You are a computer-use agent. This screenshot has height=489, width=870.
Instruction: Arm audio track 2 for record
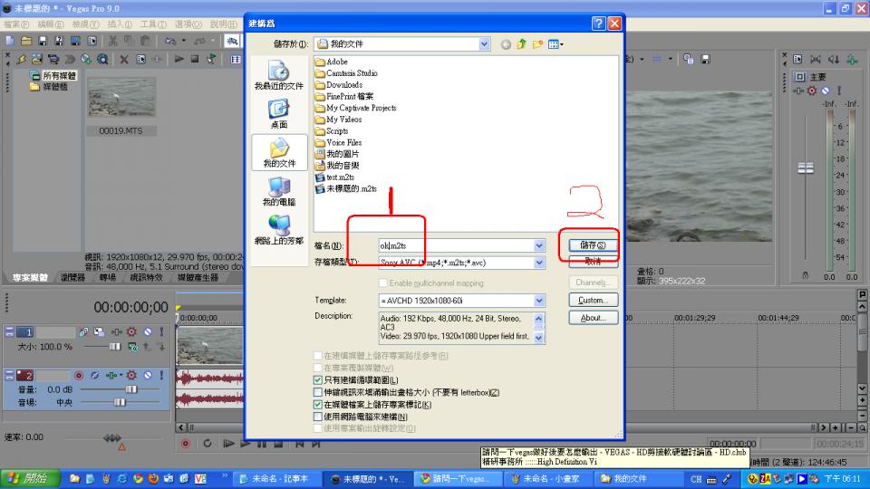pos(79,375)
